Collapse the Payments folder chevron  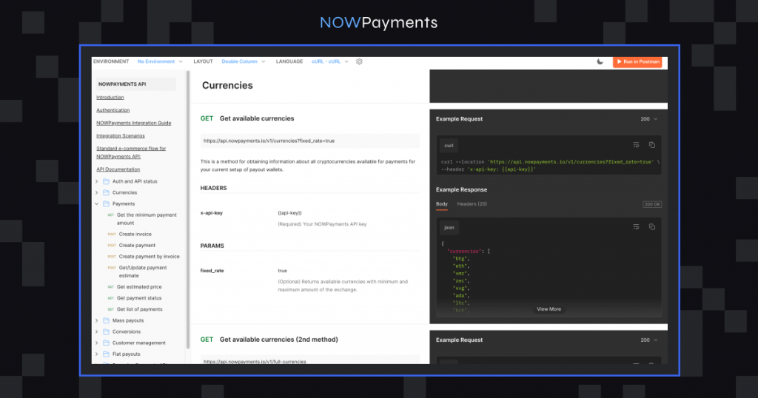pyautogui.click(x=96, y=203)
